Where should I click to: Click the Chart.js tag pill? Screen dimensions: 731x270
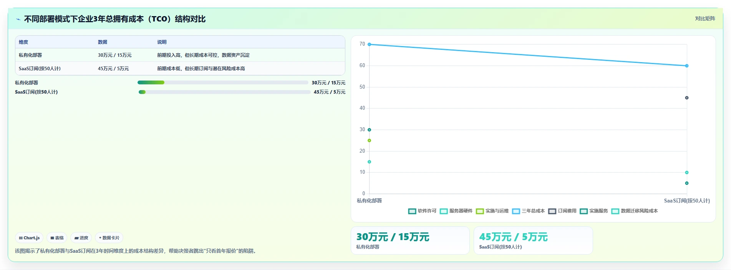pyautogui.click(x=29, y=238)
